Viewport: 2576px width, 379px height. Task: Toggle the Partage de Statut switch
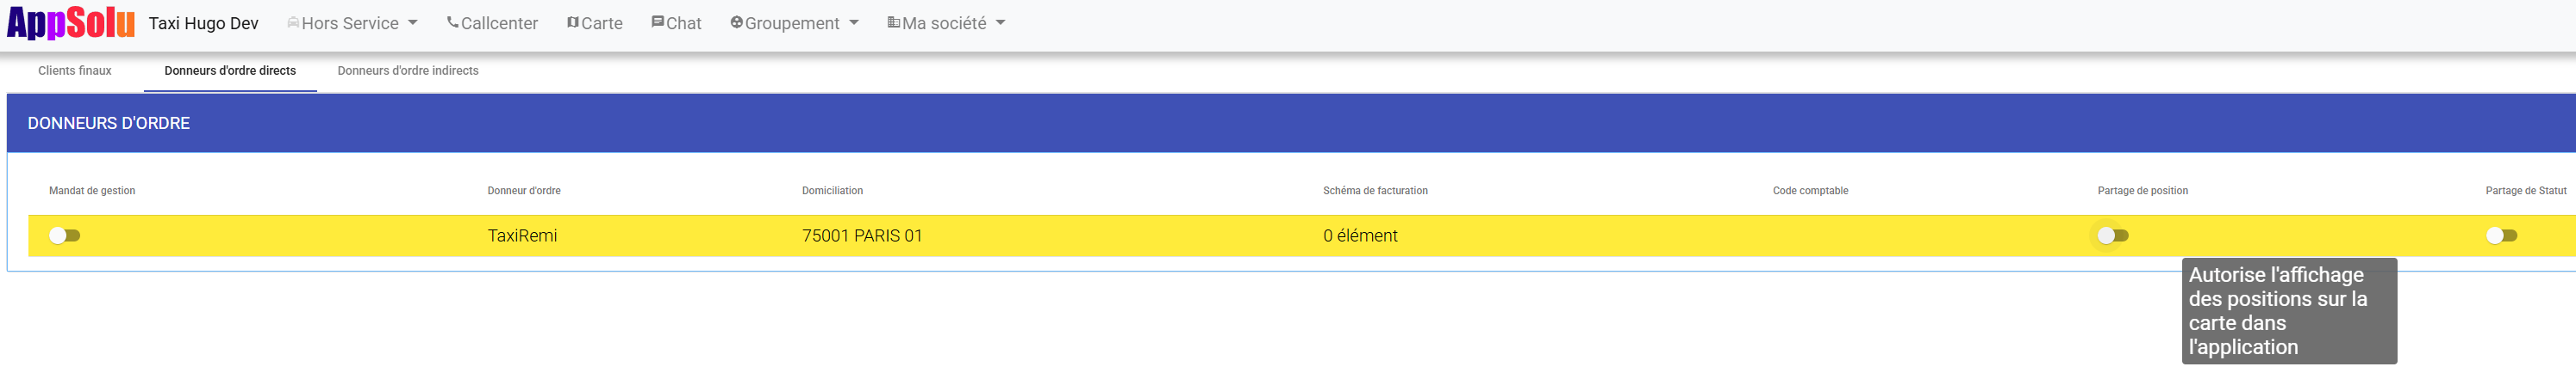2501,235
